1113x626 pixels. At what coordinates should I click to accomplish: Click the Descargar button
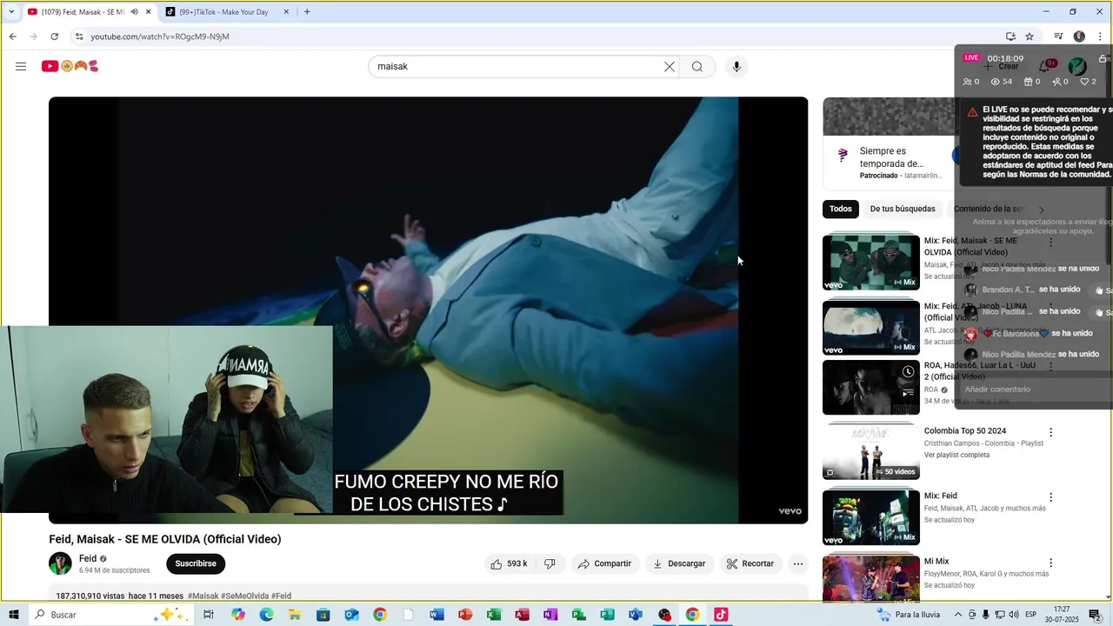click(679, 563)
